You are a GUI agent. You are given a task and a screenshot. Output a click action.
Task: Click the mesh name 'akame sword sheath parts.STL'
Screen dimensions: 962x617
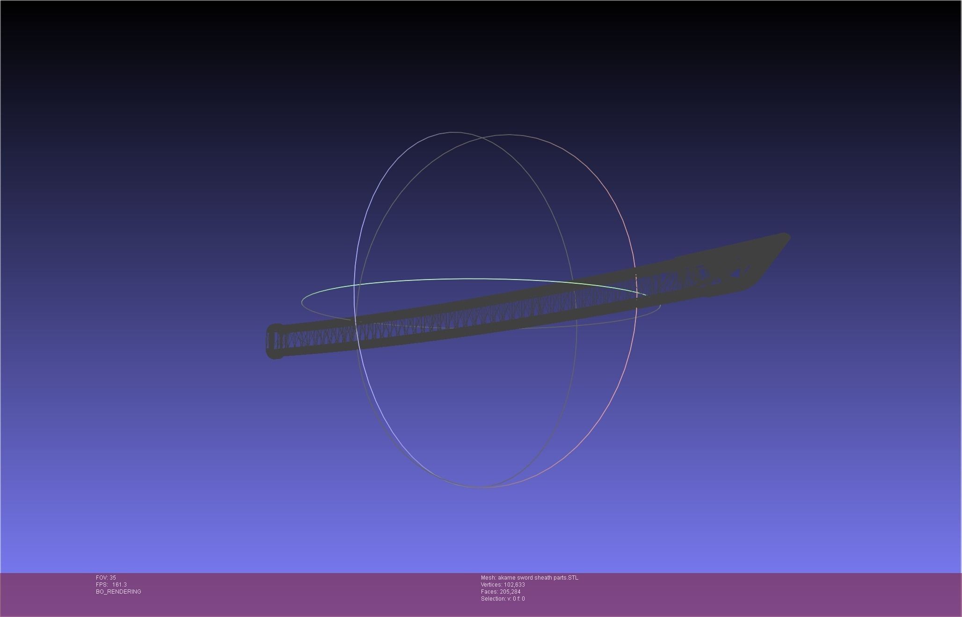538,578
